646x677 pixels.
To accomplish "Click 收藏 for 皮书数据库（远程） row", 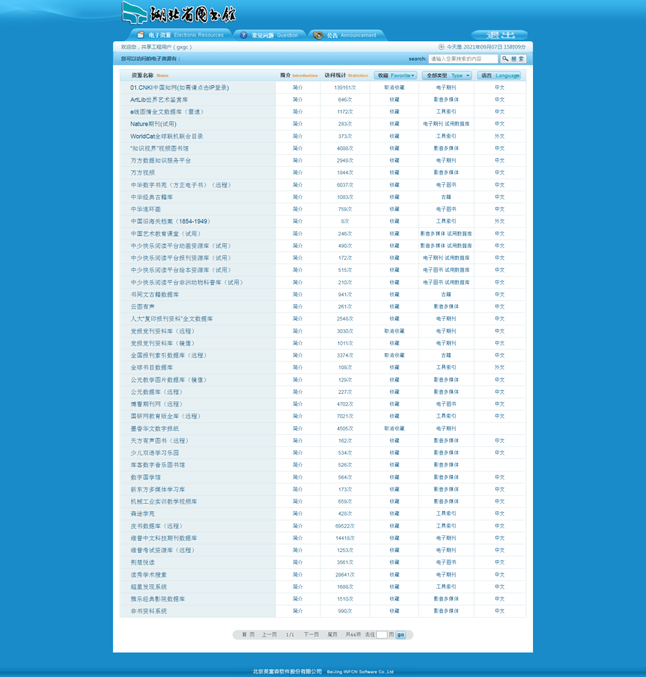I will coord(394,526).
